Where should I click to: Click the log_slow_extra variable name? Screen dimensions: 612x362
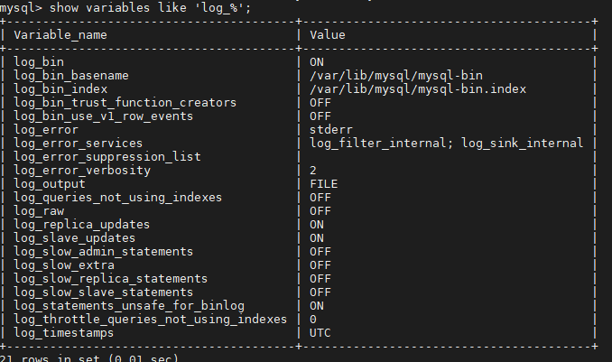point(64,265)
